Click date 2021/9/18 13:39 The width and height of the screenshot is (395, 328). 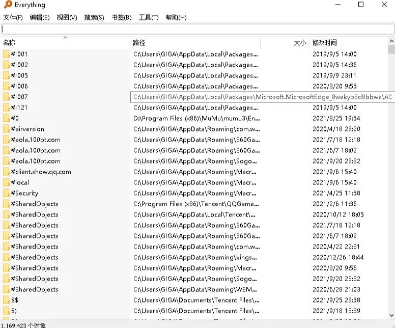pos(336,311)
